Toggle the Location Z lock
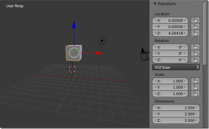 click(x=195, y=33)
